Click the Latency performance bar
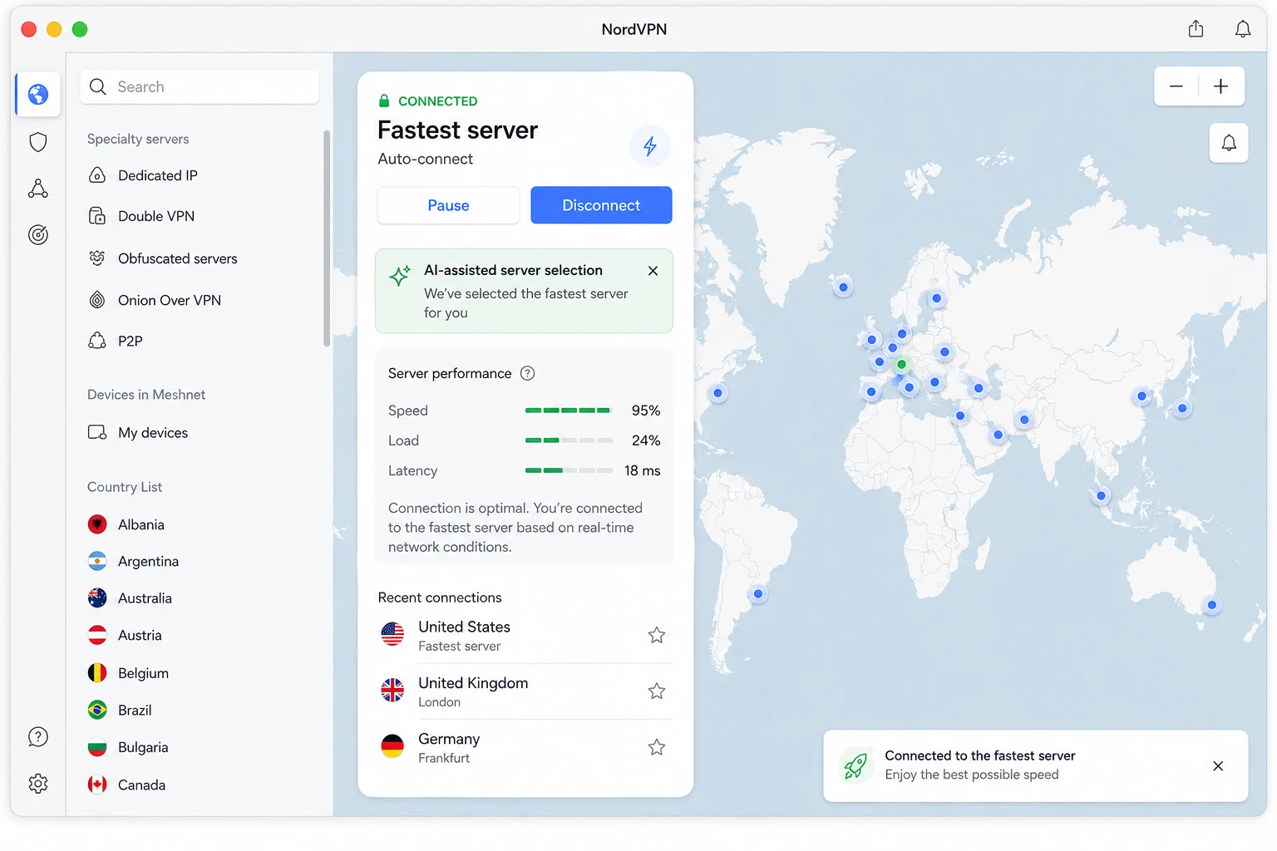Screen dimensions: 1277x851 click(569, 470)
